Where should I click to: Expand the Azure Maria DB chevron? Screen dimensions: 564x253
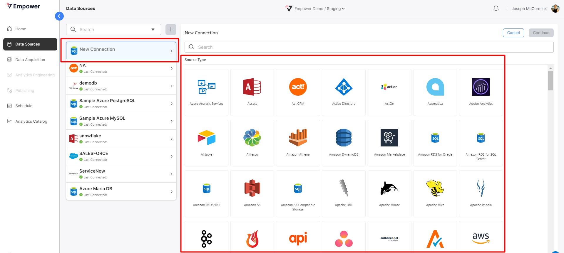[172, 192]
